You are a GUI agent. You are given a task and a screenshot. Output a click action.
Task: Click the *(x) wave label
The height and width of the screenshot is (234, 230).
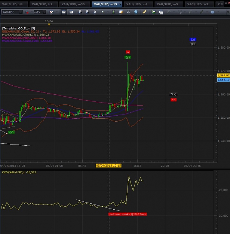pos(174,94)
